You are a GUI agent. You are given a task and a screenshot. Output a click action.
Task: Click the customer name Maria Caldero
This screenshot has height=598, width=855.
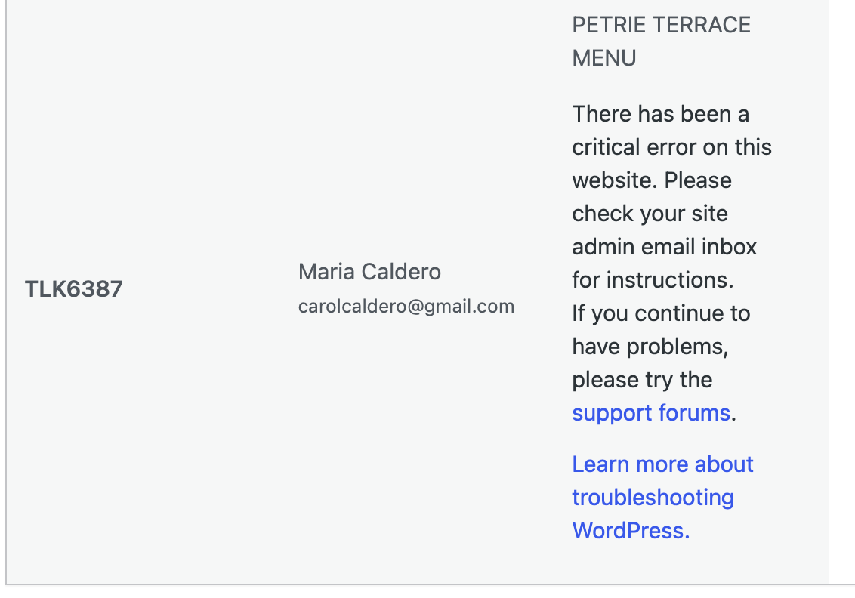(x=369, y=272)
